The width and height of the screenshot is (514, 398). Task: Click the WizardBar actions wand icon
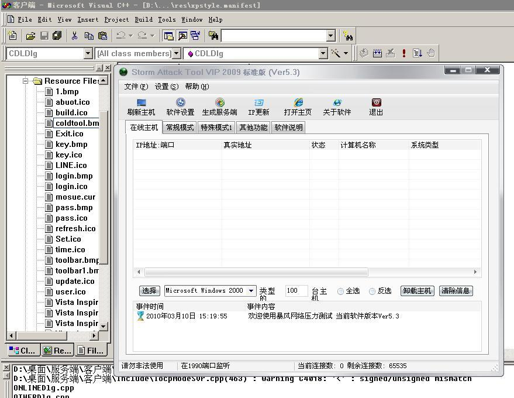coord(336,53)
